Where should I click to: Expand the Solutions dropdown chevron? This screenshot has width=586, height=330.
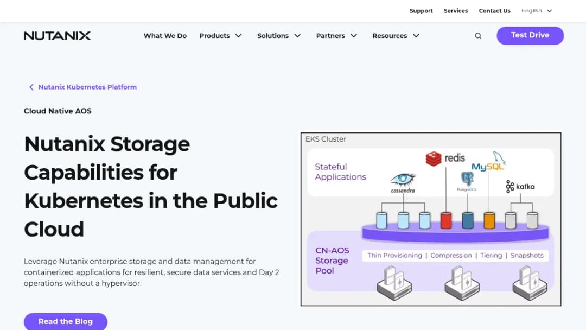tap(297, 36)
